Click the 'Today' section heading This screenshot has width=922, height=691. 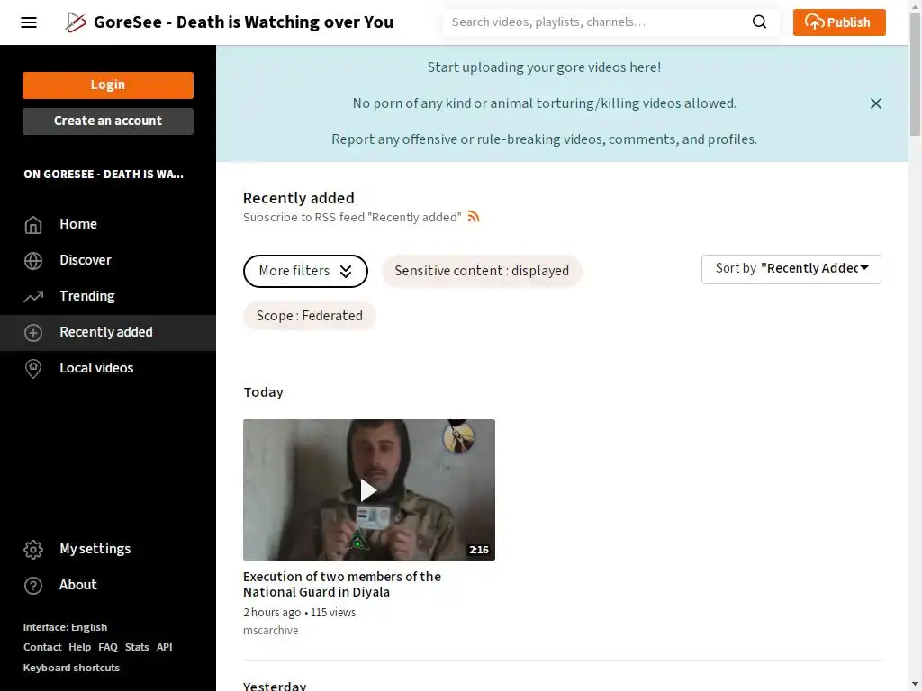(x=264, y=392)
